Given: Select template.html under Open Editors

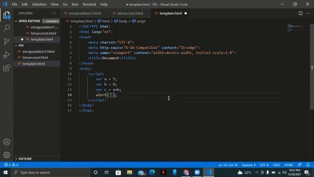Looking at the screenshot, I should pyautogui.click(x=37, y=39).
